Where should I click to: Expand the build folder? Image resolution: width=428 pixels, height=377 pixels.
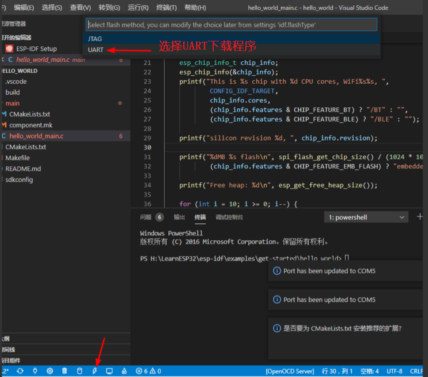point(66,92)
